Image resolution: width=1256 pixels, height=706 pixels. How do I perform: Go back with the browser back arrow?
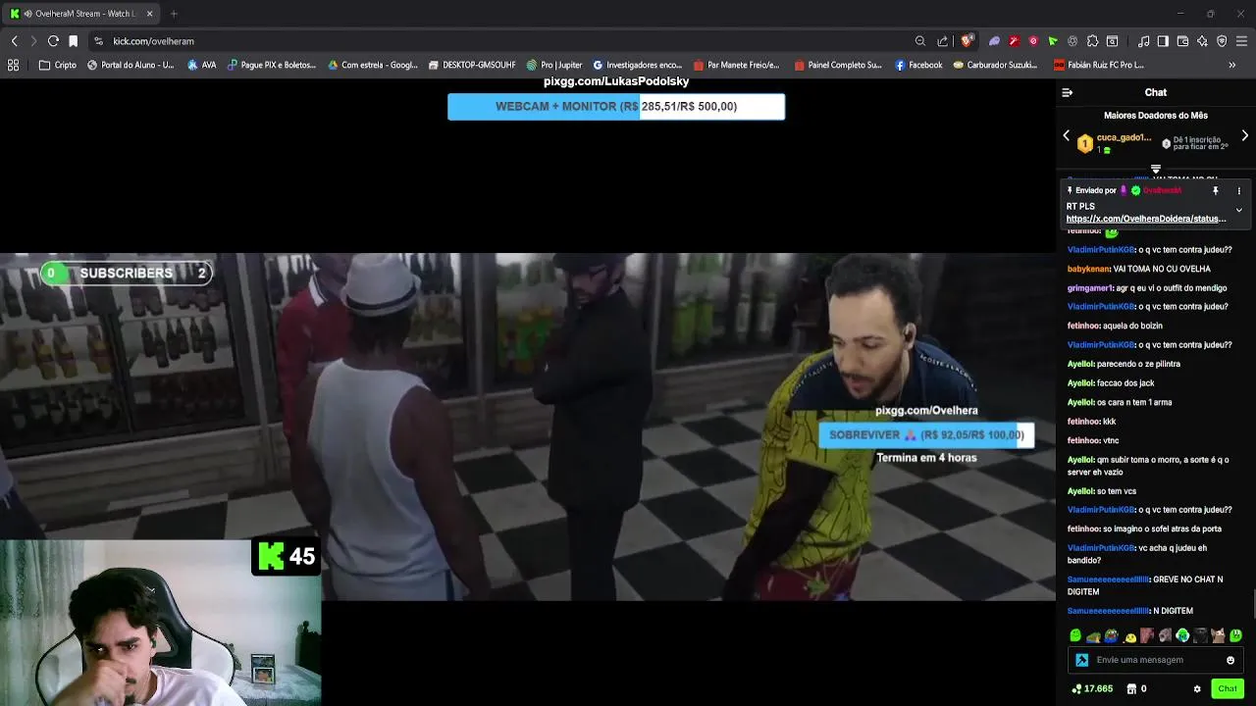click(x=14, y=41)
